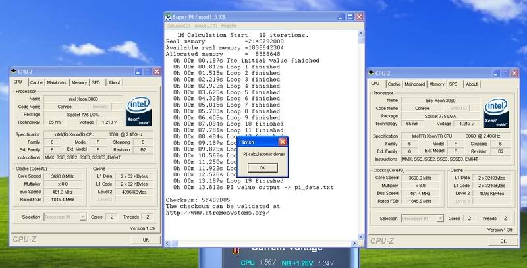Screen dimensions: 527x268
Task: Click Code Name Conroe field in left CPU-Z
Action: tap(64, 107)
